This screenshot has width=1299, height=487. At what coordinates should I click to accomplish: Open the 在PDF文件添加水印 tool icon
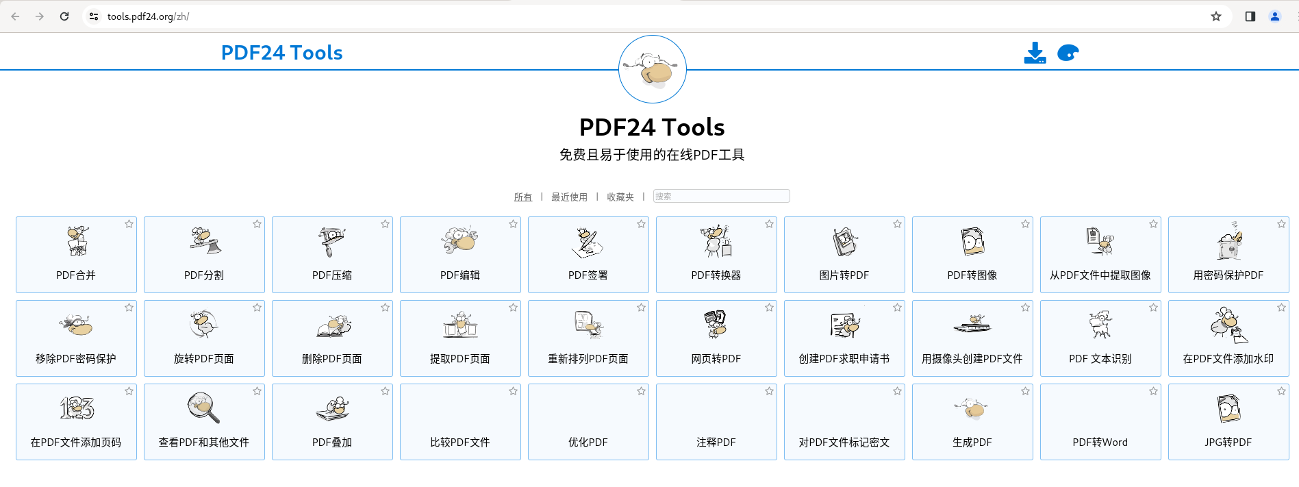[1228, 325]
